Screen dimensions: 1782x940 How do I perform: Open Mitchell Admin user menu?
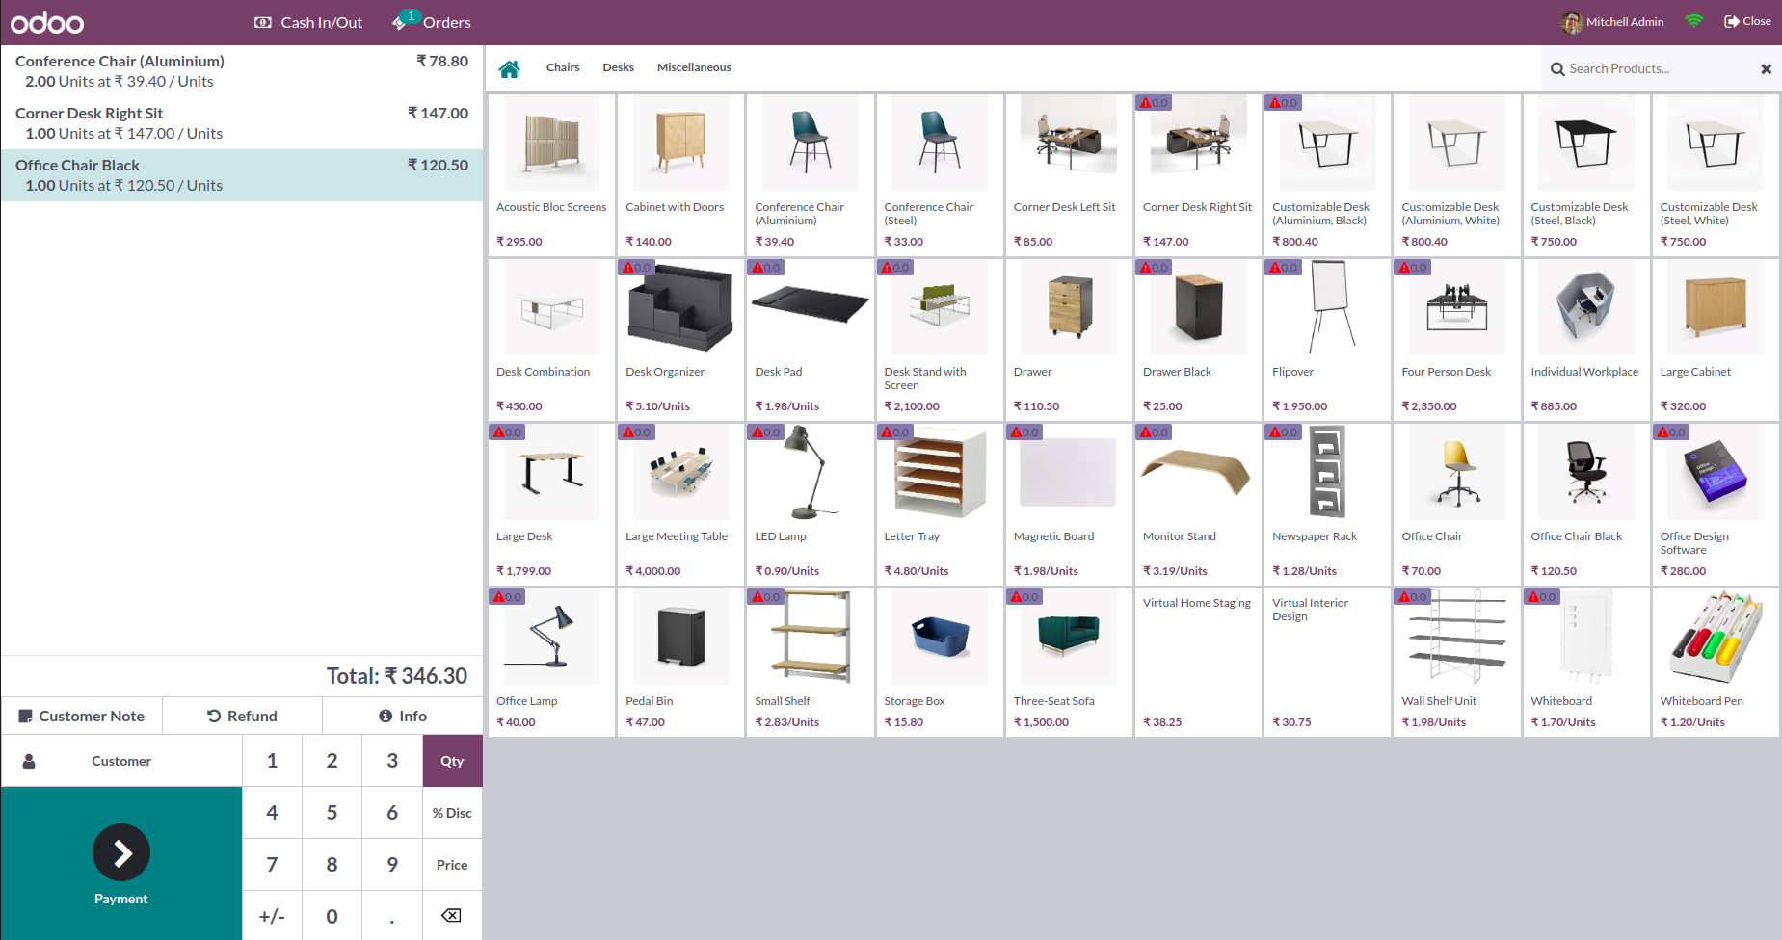[1612, 21]
